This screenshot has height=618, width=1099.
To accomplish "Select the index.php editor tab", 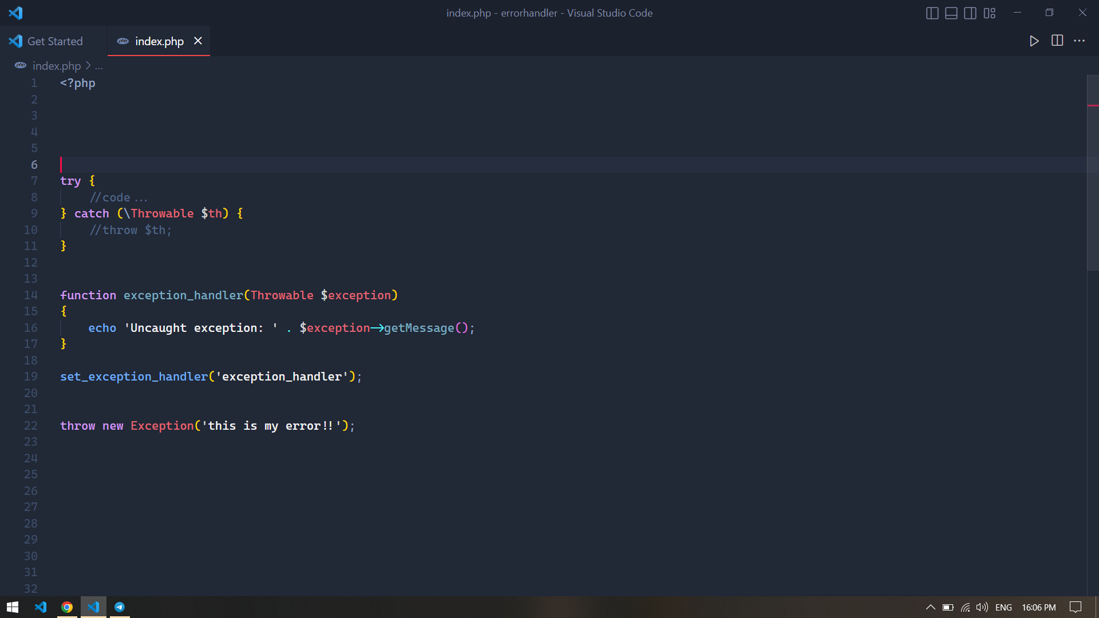I will coord(159,41).
